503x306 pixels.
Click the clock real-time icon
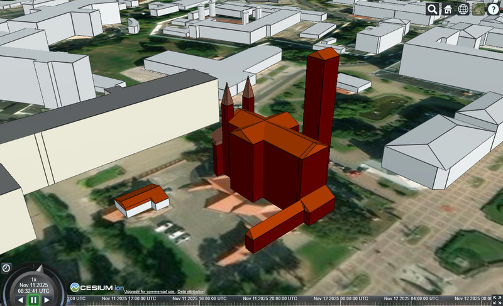6,268
